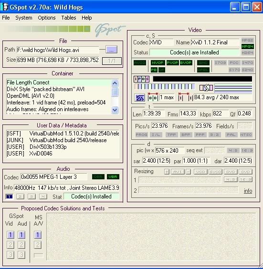Click the MPG4 codec type indicator
Image resolution: width=263 pixels, height=269 pixels.
coord(247,46)
